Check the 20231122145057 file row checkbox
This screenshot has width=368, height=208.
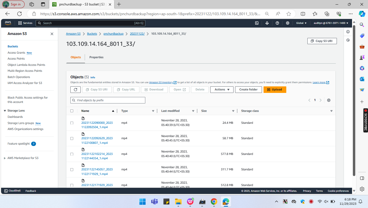coord(72,170)
